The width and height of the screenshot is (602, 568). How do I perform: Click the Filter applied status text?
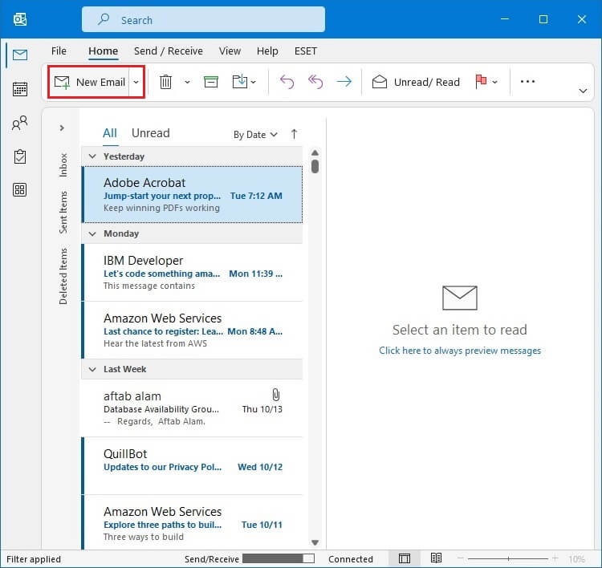click(x=34, y=559)
